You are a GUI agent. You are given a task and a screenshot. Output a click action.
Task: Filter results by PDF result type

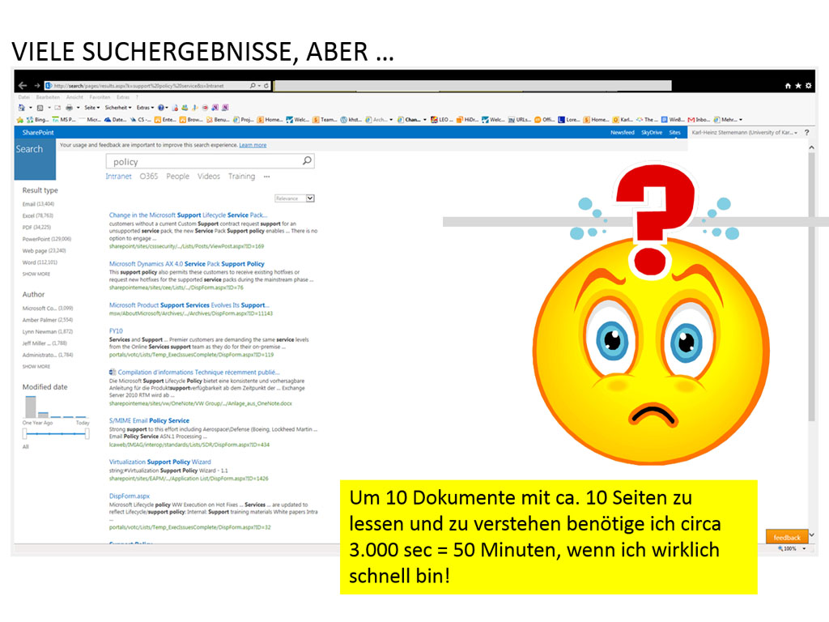[x=37, y=228]
